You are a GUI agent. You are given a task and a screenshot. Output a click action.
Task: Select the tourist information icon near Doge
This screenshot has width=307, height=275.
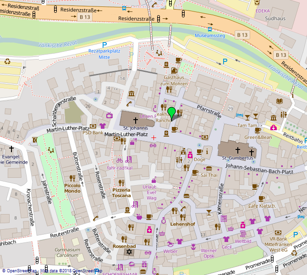(x=207, y=151)
